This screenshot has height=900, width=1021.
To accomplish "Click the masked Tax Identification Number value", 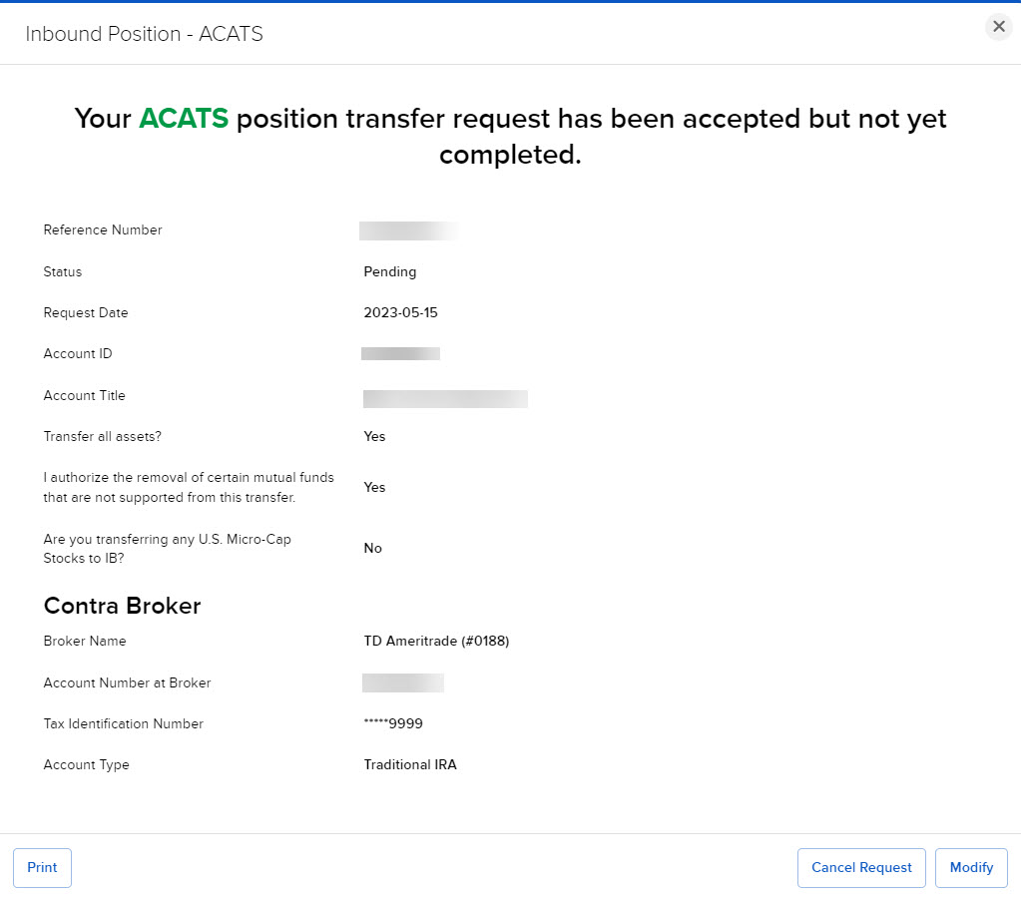I will click(393, 724).
